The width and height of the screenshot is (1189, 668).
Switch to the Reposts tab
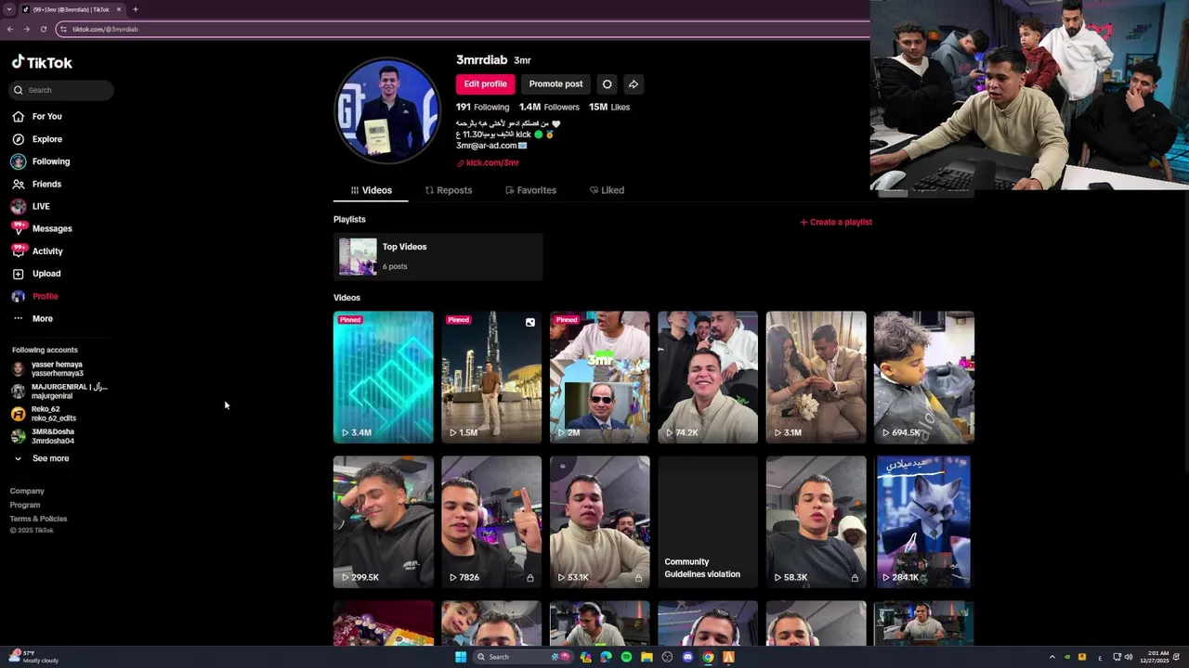tap(449, 190)
